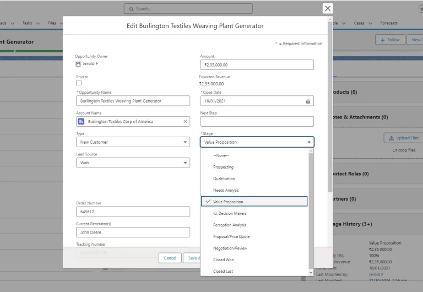Collapse the Stage dropdown showing Value Proposition
Screen dimensions: 423x292
[257, 142]
